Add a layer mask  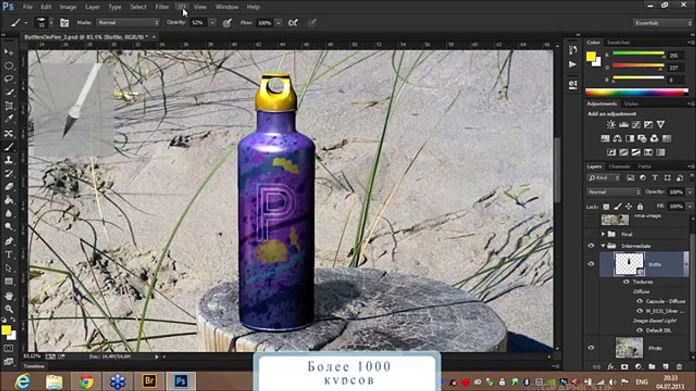pos(625,367)
